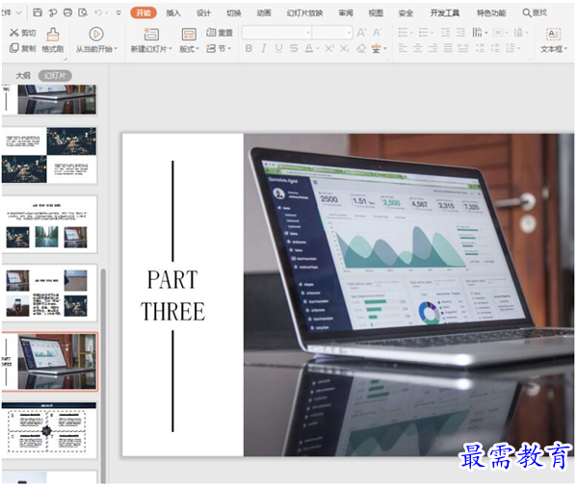Image resolution: width=578 pixels, height=487 pixels.
Task: Toggle Strikethrough formatting
Action: coord(294,48)
